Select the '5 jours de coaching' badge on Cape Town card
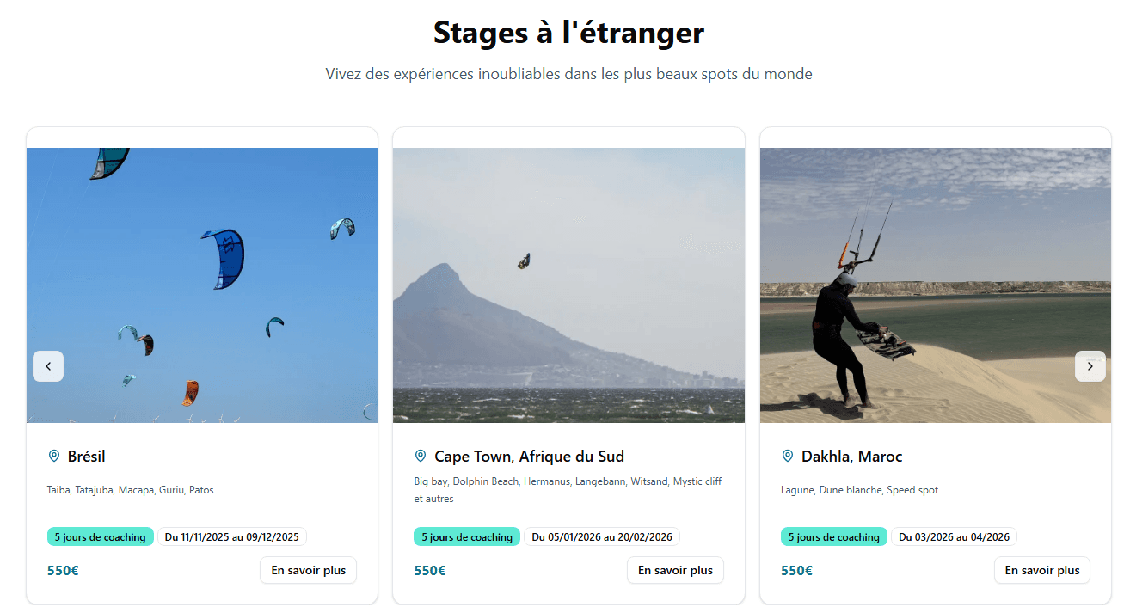This screenshot has height=613, width=1130. 467,536
